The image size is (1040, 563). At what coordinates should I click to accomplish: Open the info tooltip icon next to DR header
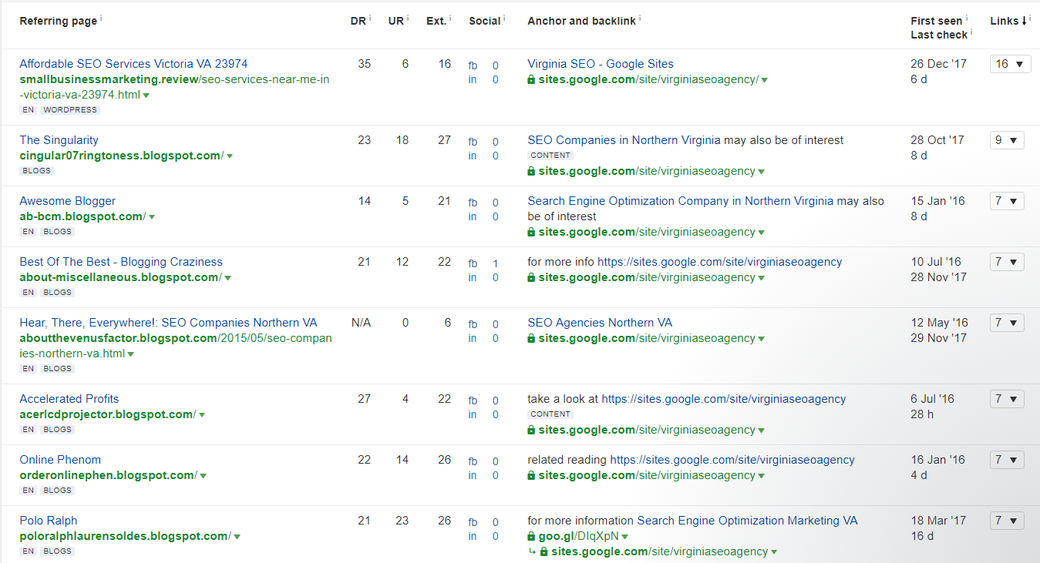point(369,18)
